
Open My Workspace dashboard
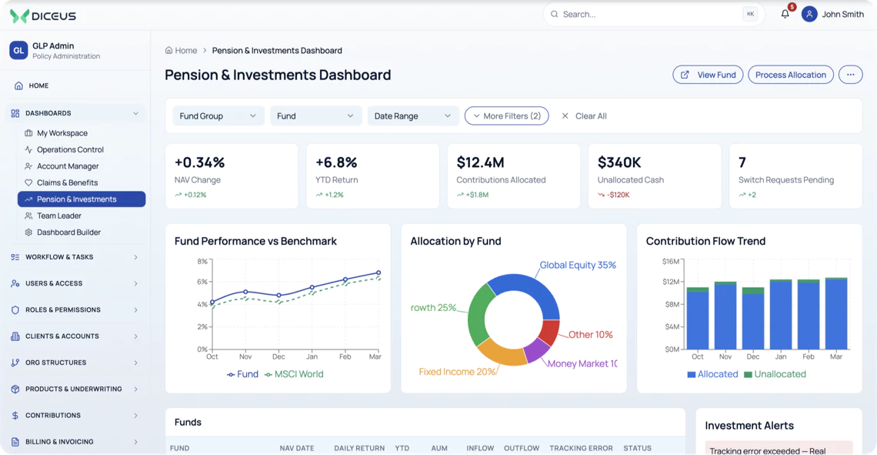click(62, 133)
